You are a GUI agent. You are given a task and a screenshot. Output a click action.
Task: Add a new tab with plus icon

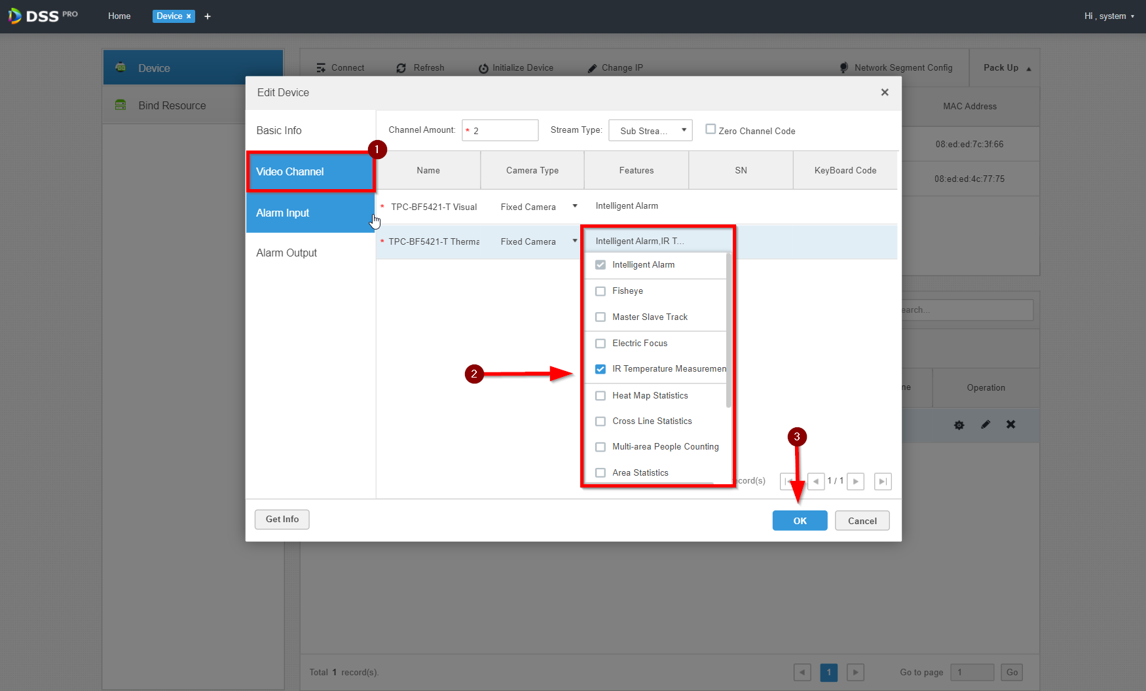coord(208,16)
